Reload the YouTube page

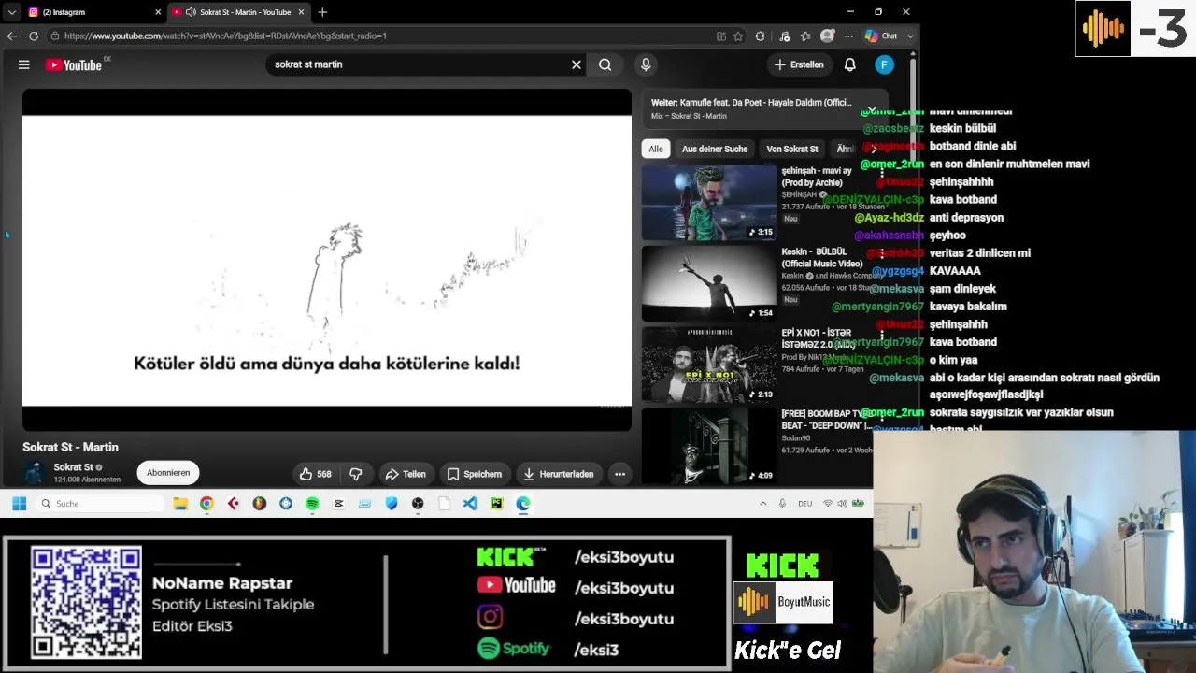pyautogui.click(x=34, y=36)
